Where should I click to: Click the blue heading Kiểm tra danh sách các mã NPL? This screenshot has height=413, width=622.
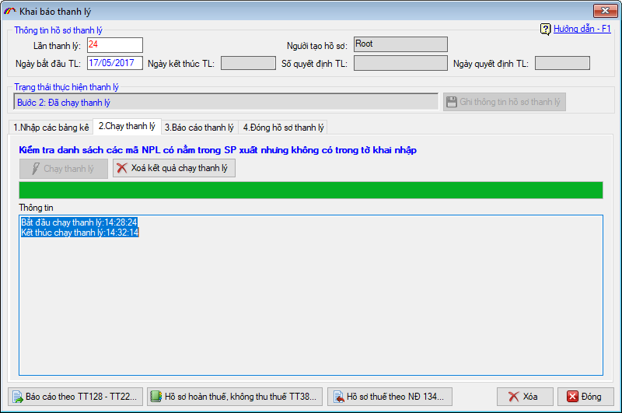click(218, 150)
